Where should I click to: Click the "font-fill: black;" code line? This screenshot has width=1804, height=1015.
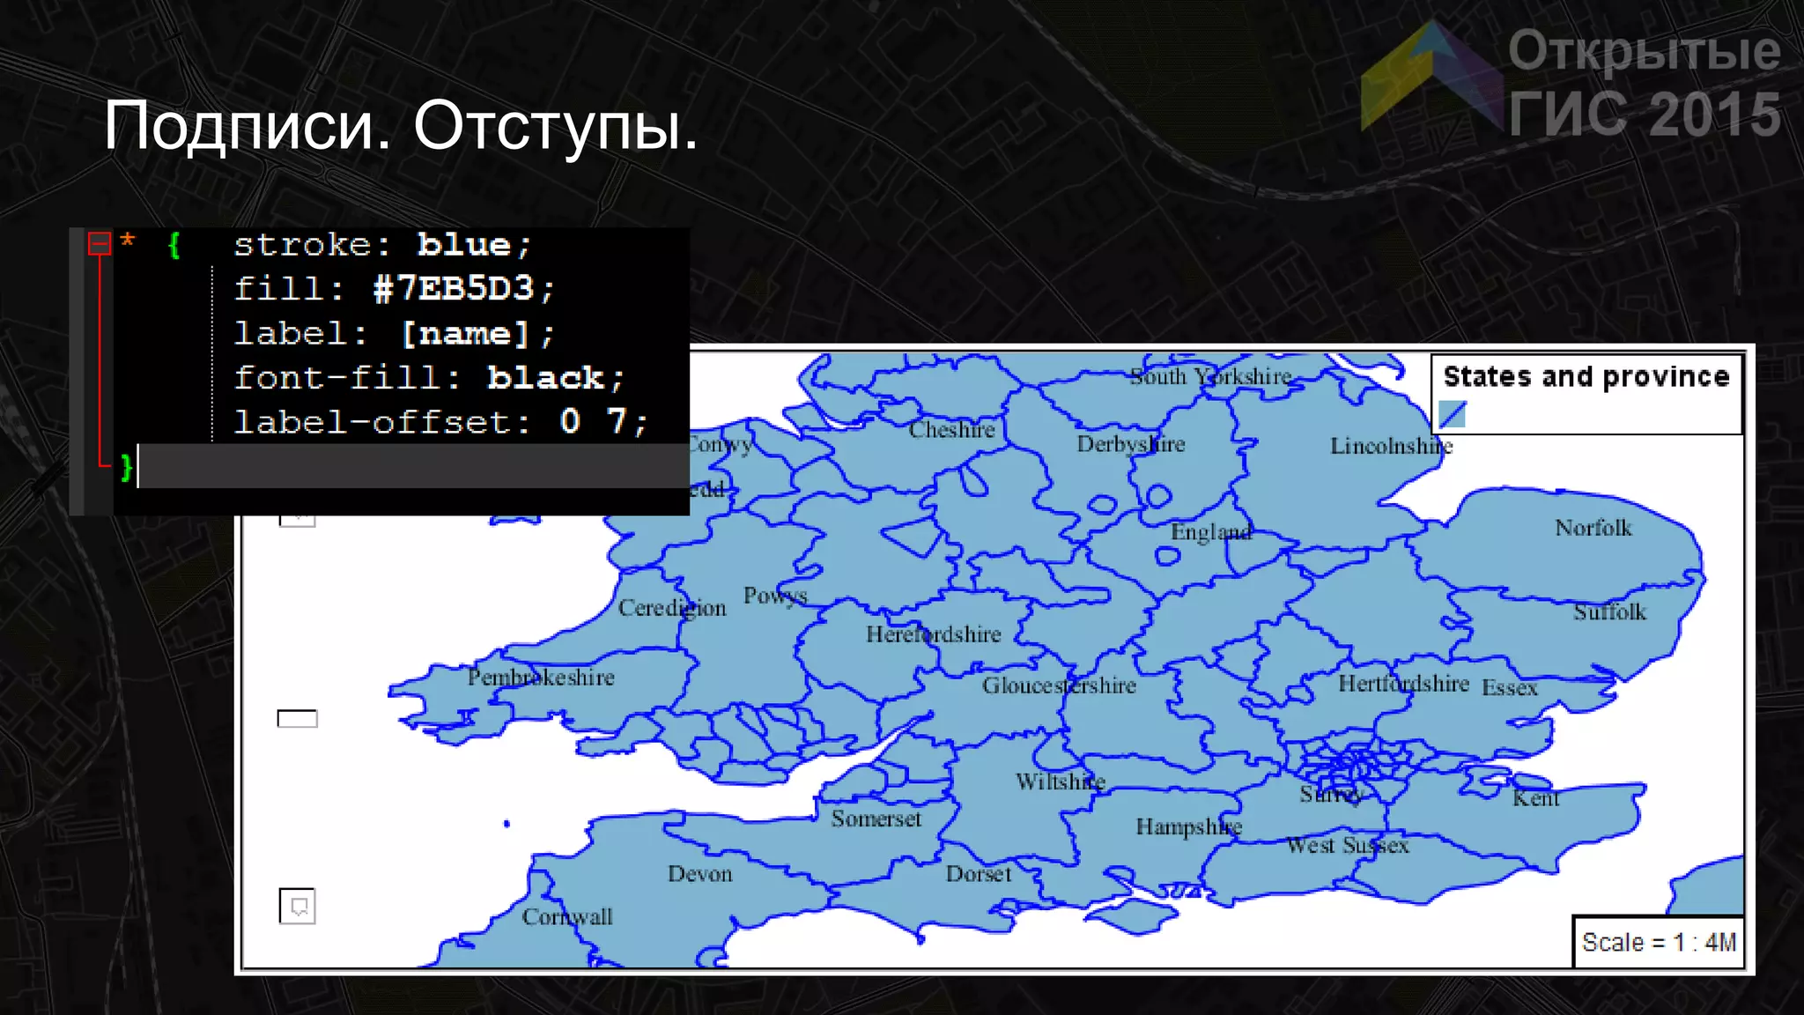coord(429,378)
